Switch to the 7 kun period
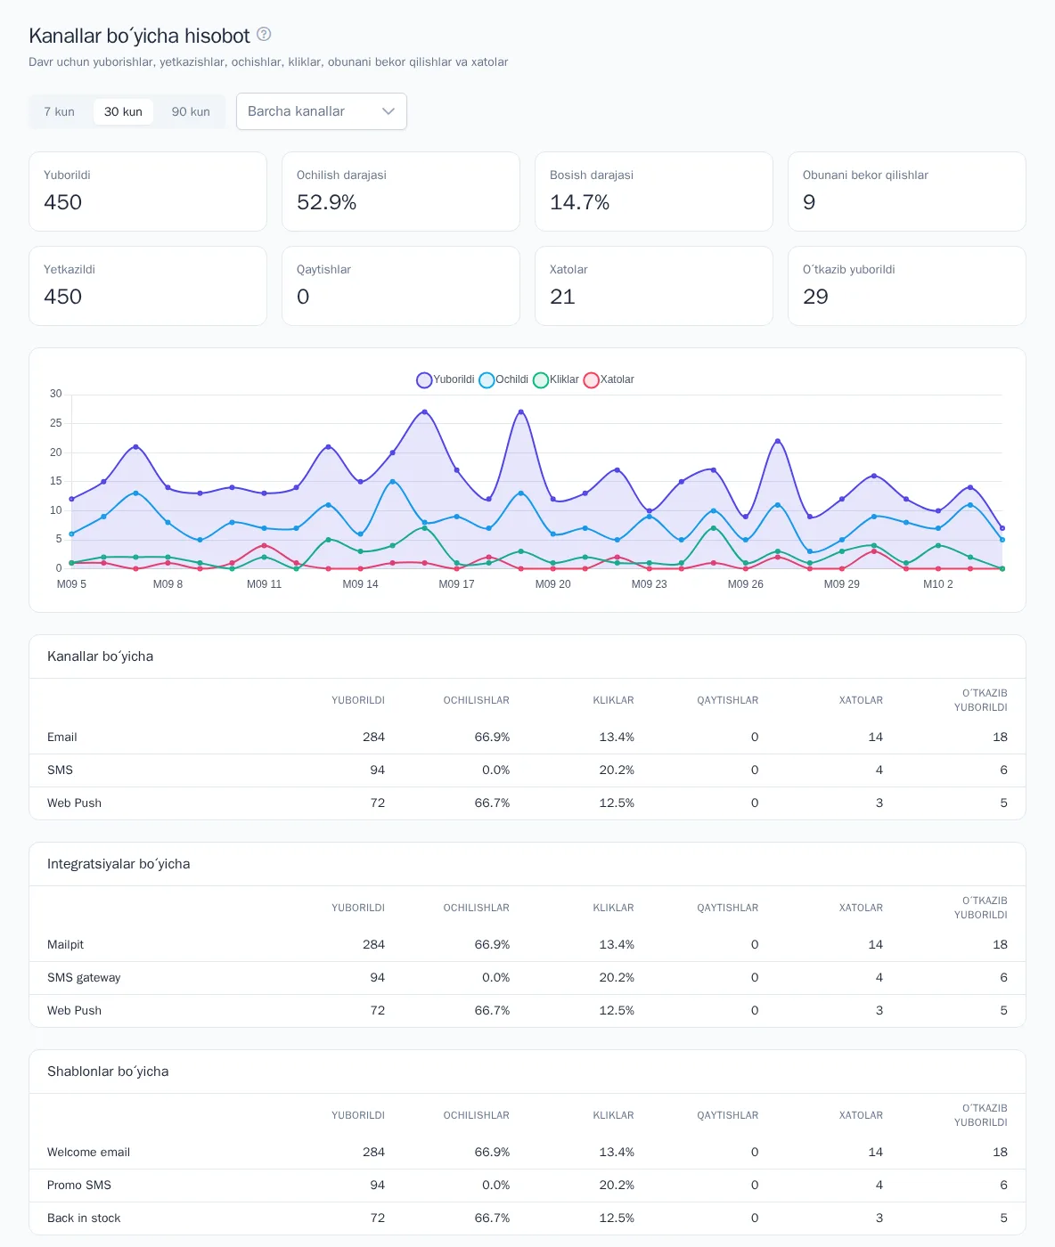Viewport: 1055px width, 1247px height. 60,111
